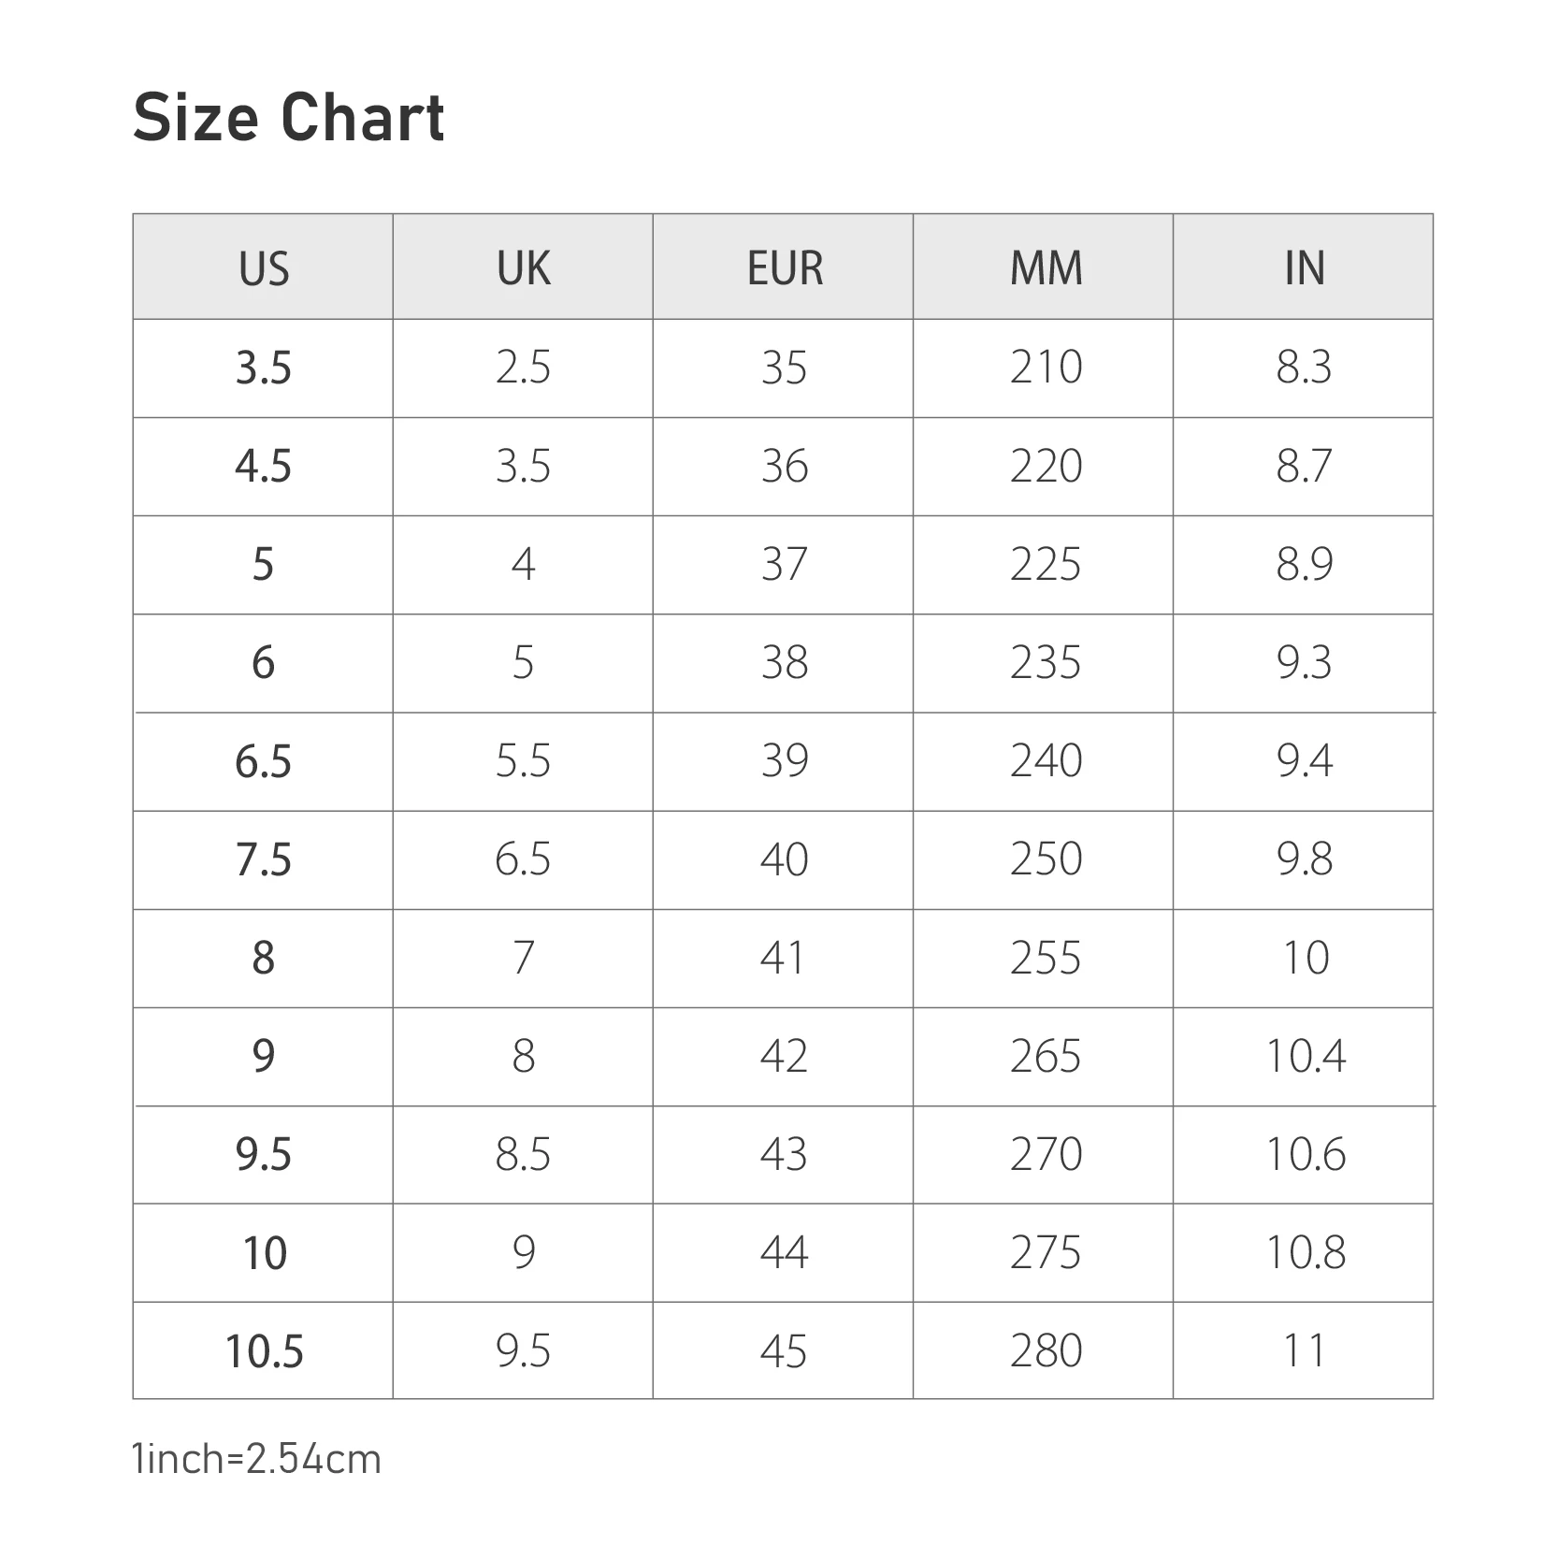Click the 8.3 inch cell
The width and height of the screenshot is (1559, 1559).
coord(1304,368)
